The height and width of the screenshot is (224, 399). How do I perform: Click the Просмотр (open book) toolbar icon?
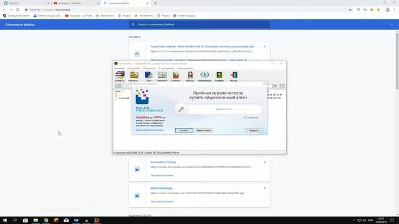pos(162,75)
